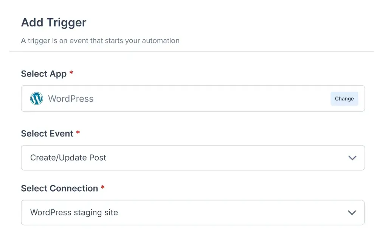The image size is (380, 244).
Task: Click the Add Trigger heading
Action: 53,23
